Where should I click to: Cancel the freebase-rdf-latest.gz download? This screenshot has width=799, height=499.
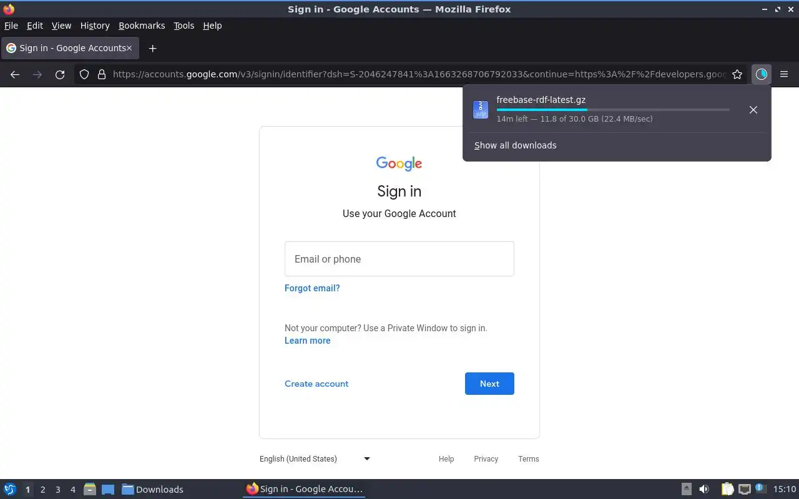tap(753, 110)
